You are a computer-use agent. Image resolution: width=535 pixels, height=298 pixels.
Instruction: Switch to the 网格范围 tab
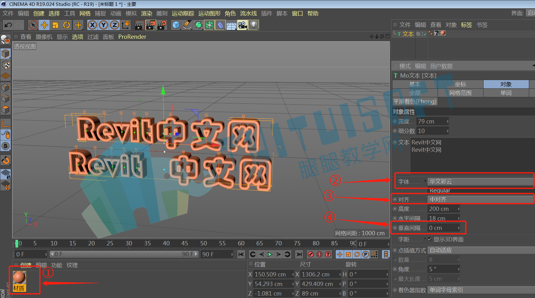tap(460, 93)
